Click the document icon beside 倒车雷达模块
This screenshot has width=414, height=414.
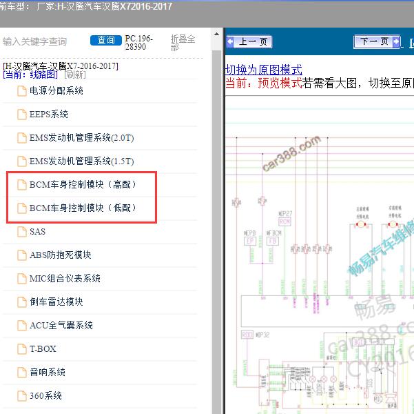tap(21, 302)
